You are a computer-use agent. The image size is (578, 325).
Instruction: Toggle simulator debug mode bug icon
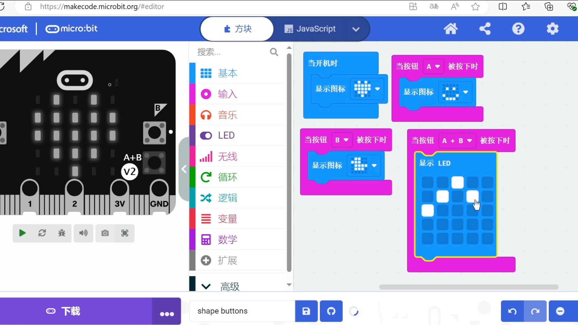62,233
